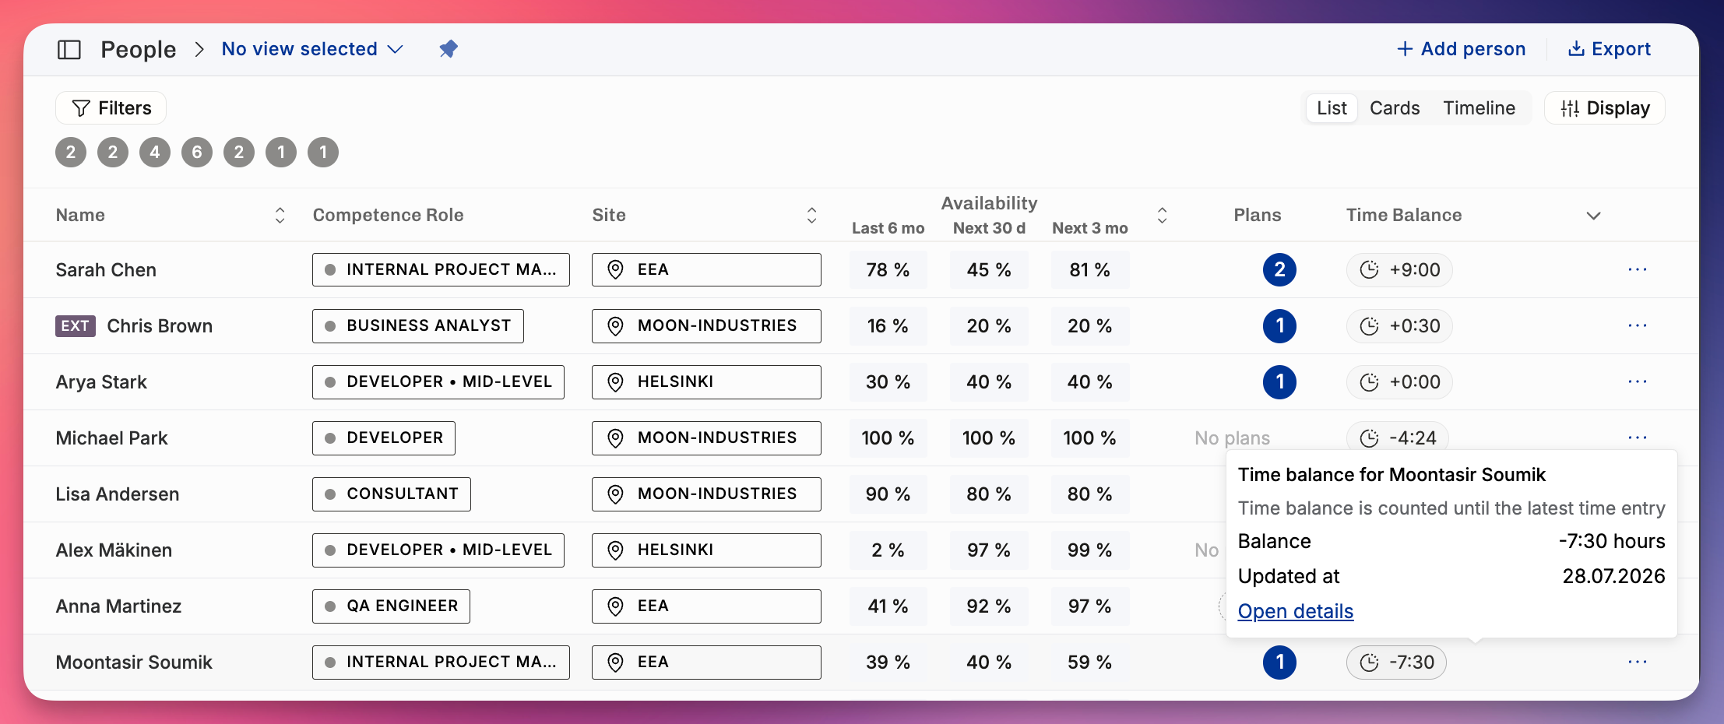Switch to the Timeline view
The height and width of the screenshot is (724, 1724).
click(1479, 108)
